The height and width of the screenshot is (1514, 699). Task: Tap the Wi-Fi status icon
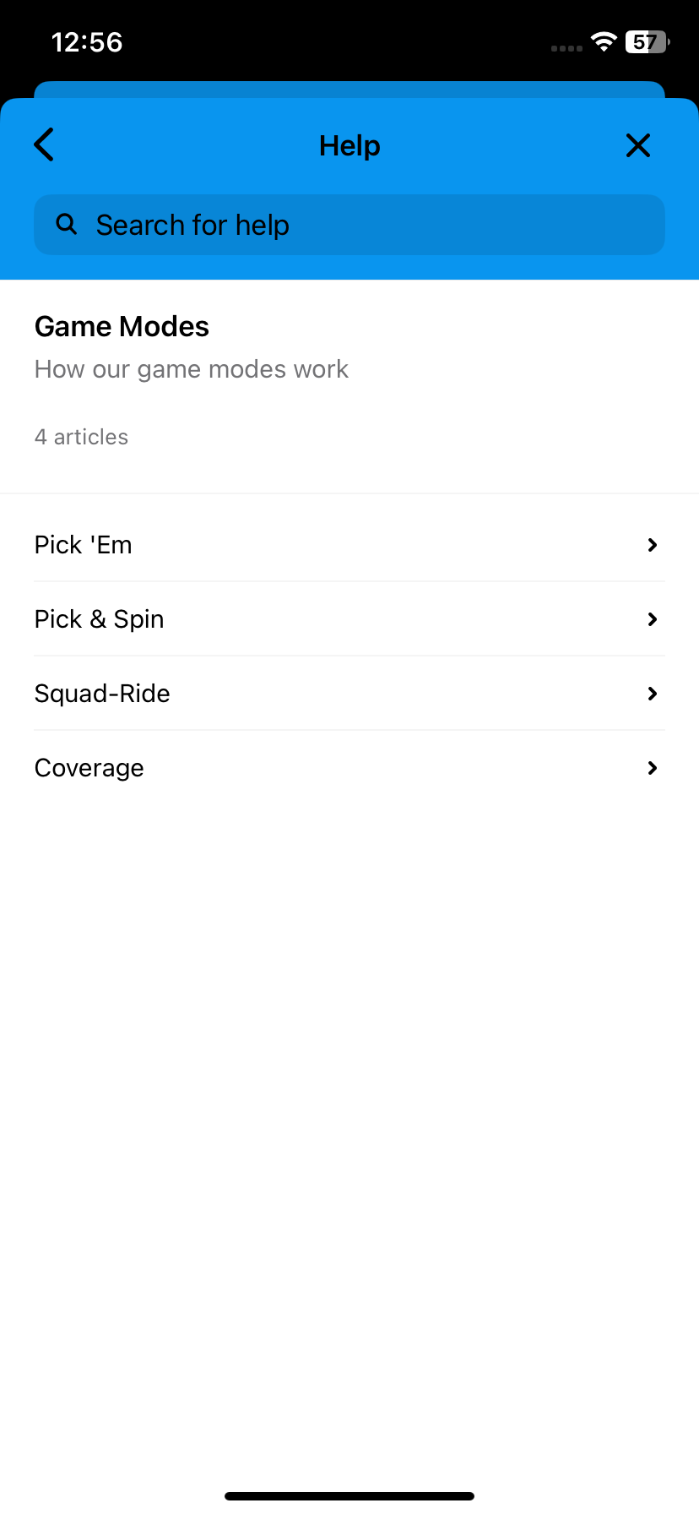click(604, 41)
